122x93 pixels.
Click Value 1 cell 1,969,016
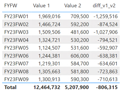(x=49, y=16)
